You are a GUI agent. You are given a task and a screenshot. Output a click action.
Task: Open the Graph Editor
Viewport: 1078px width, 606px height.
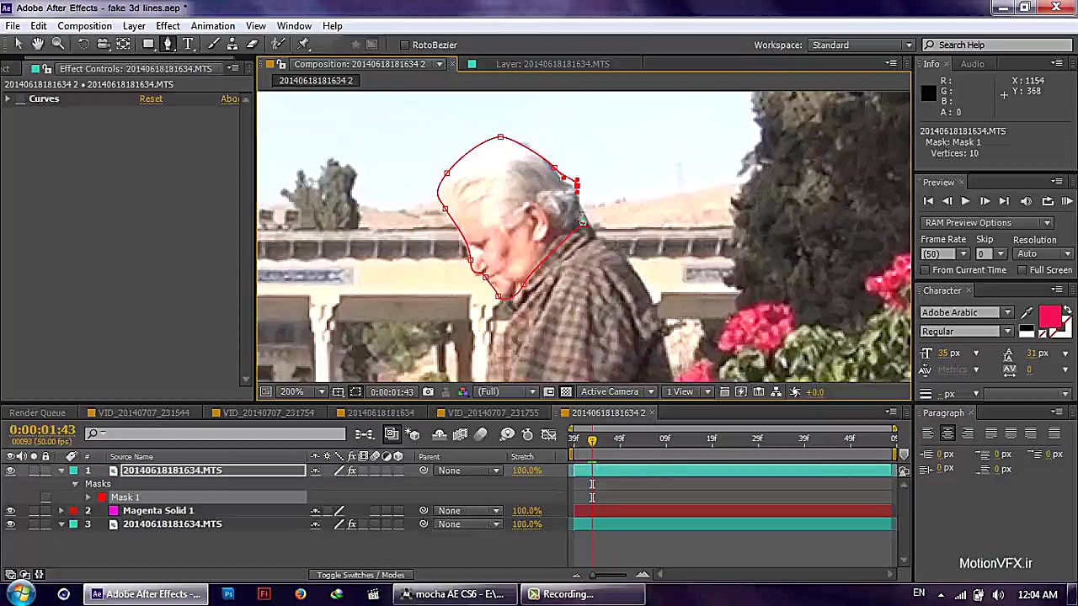pos(550,436)
